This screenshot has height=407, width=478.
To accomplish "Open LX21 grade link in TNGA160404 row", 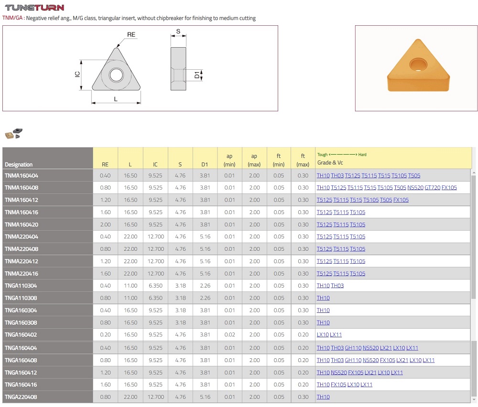I will [x=386, y=348].
